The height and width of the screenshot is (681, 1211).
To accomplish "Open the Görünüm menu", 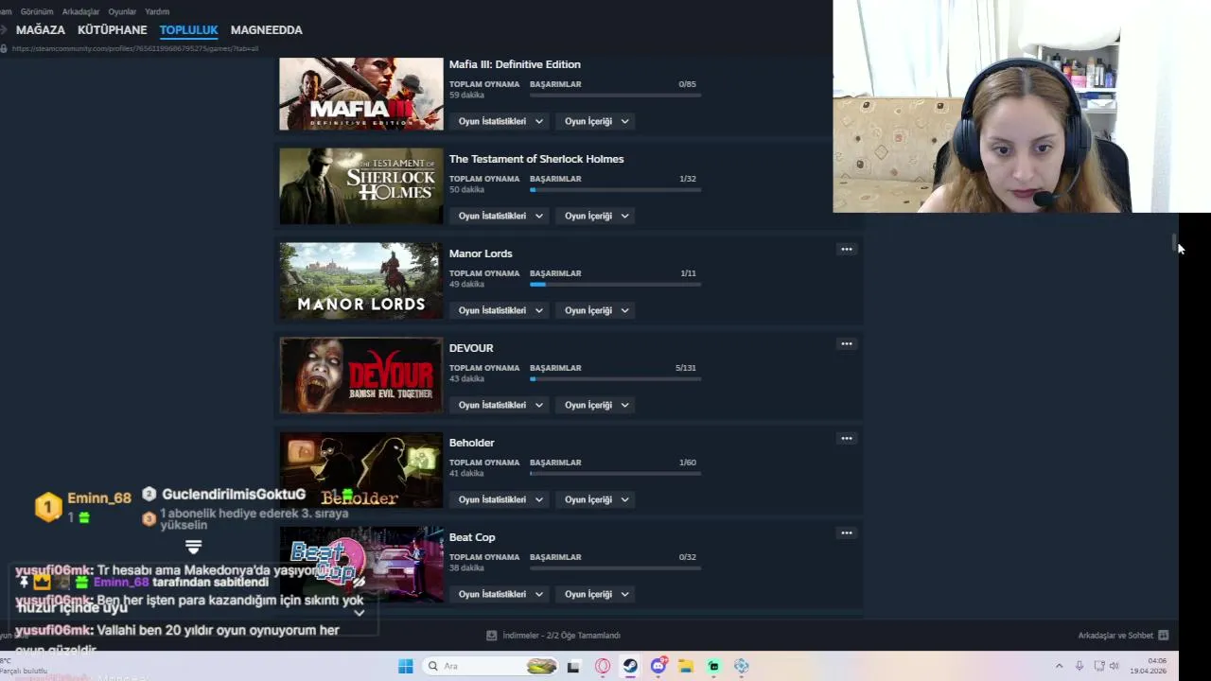I will click(x=37, y=11).
